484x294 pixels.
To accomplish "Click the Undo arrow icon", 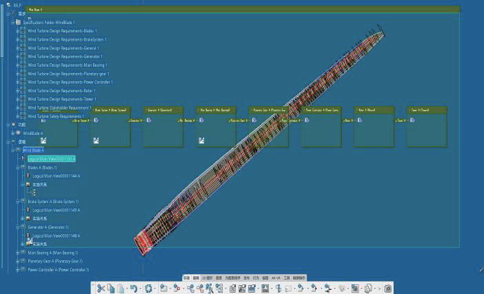I will click(x=134, y=288).
